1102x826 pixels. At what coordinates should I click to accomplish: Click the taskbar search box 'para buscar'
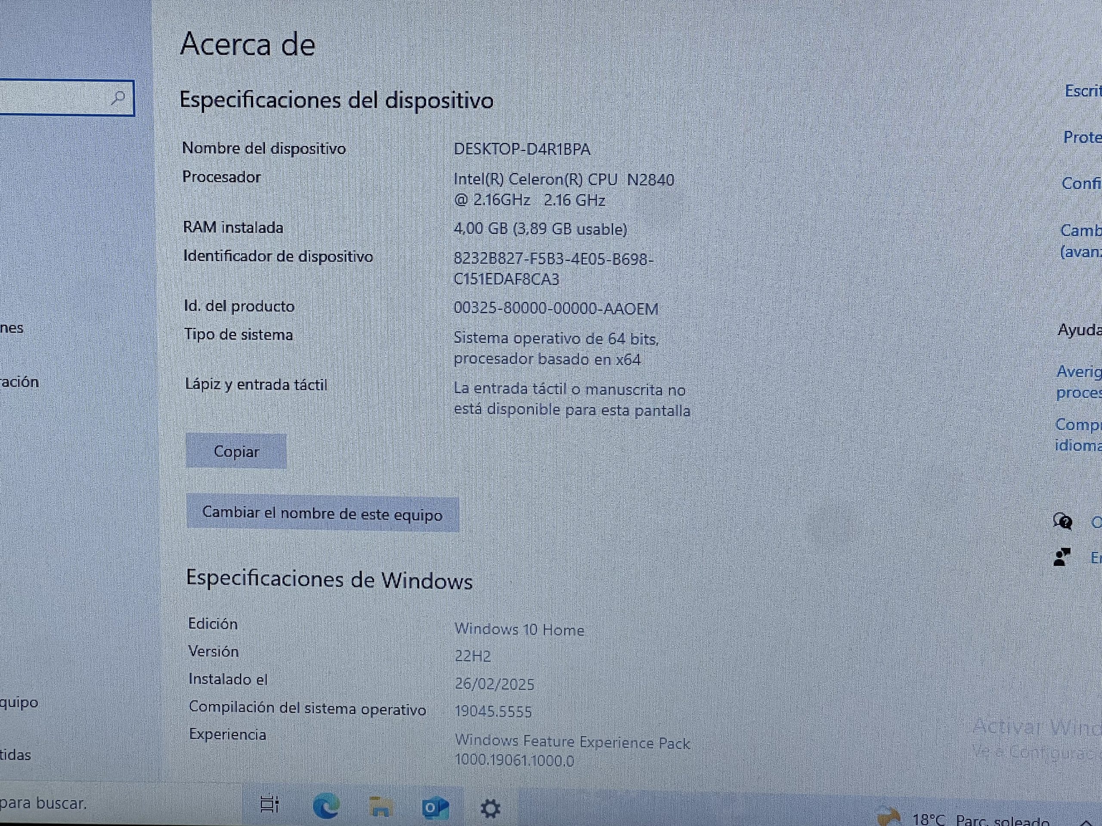pyautogui.click(x=45, y=803)
